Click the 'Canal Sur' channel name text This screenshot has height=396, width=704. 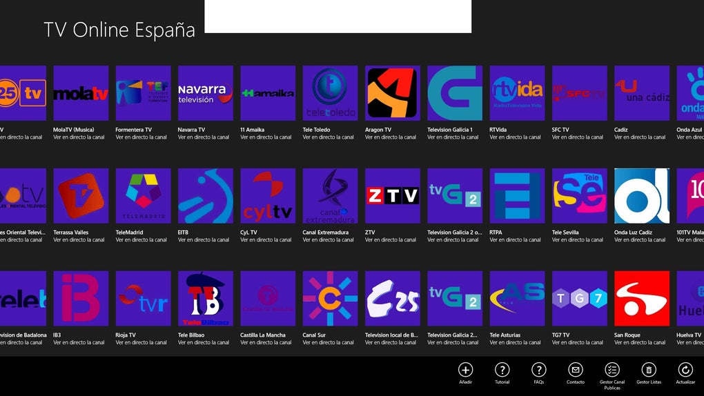314,335
